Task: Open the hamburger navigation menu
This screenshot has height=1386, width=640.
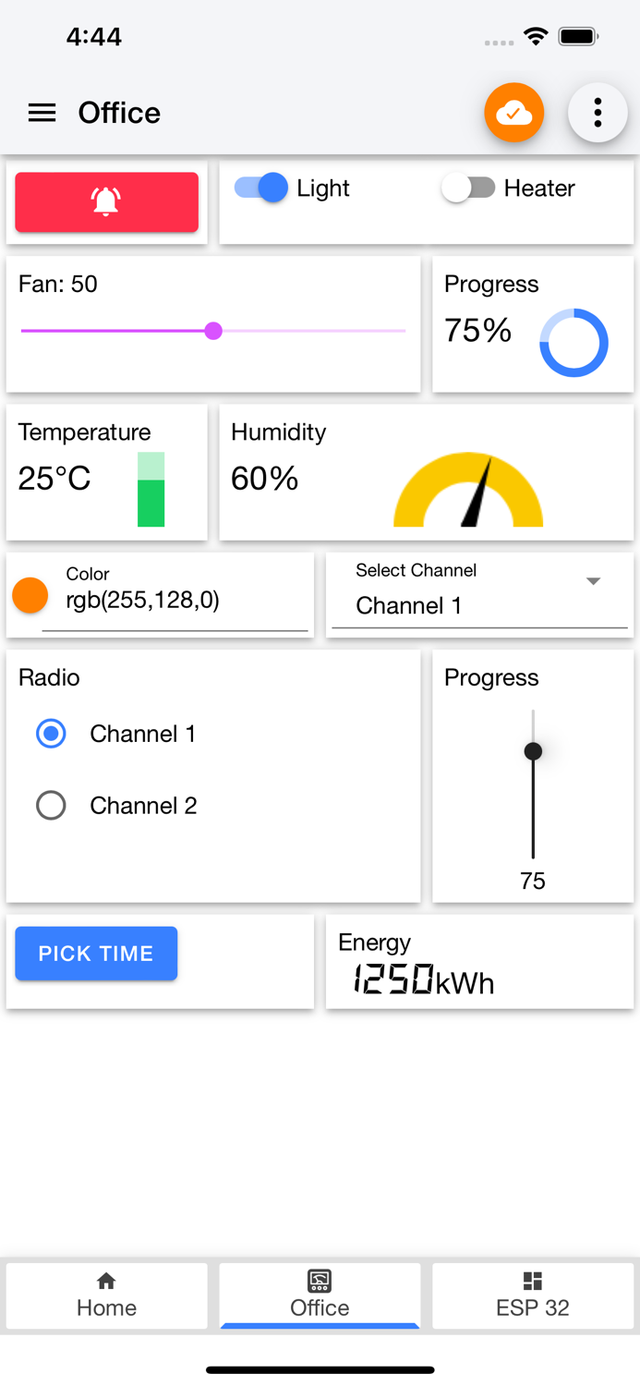Action: tap(41, 113)
